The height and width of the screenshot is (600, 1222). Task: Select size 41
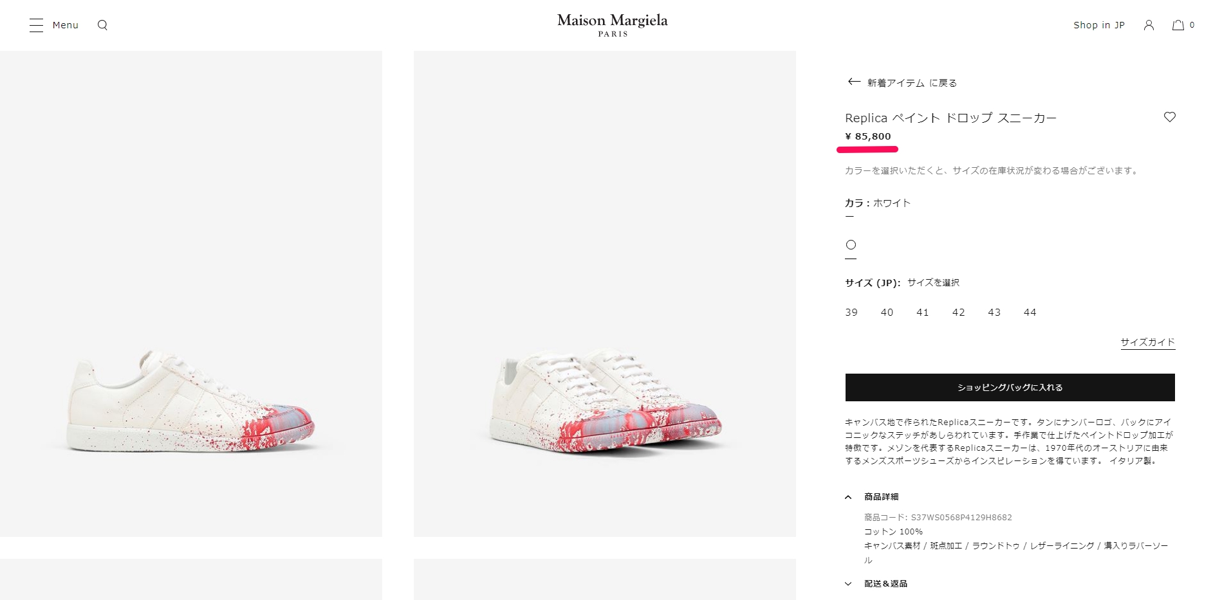pos(923,313)
